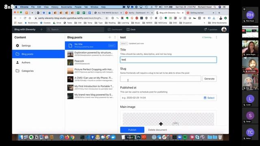Image resolution: width=260 pixels, height=146 pixels.
Task: Open the test document three-dot menu
Action: [x=216, y=37]
